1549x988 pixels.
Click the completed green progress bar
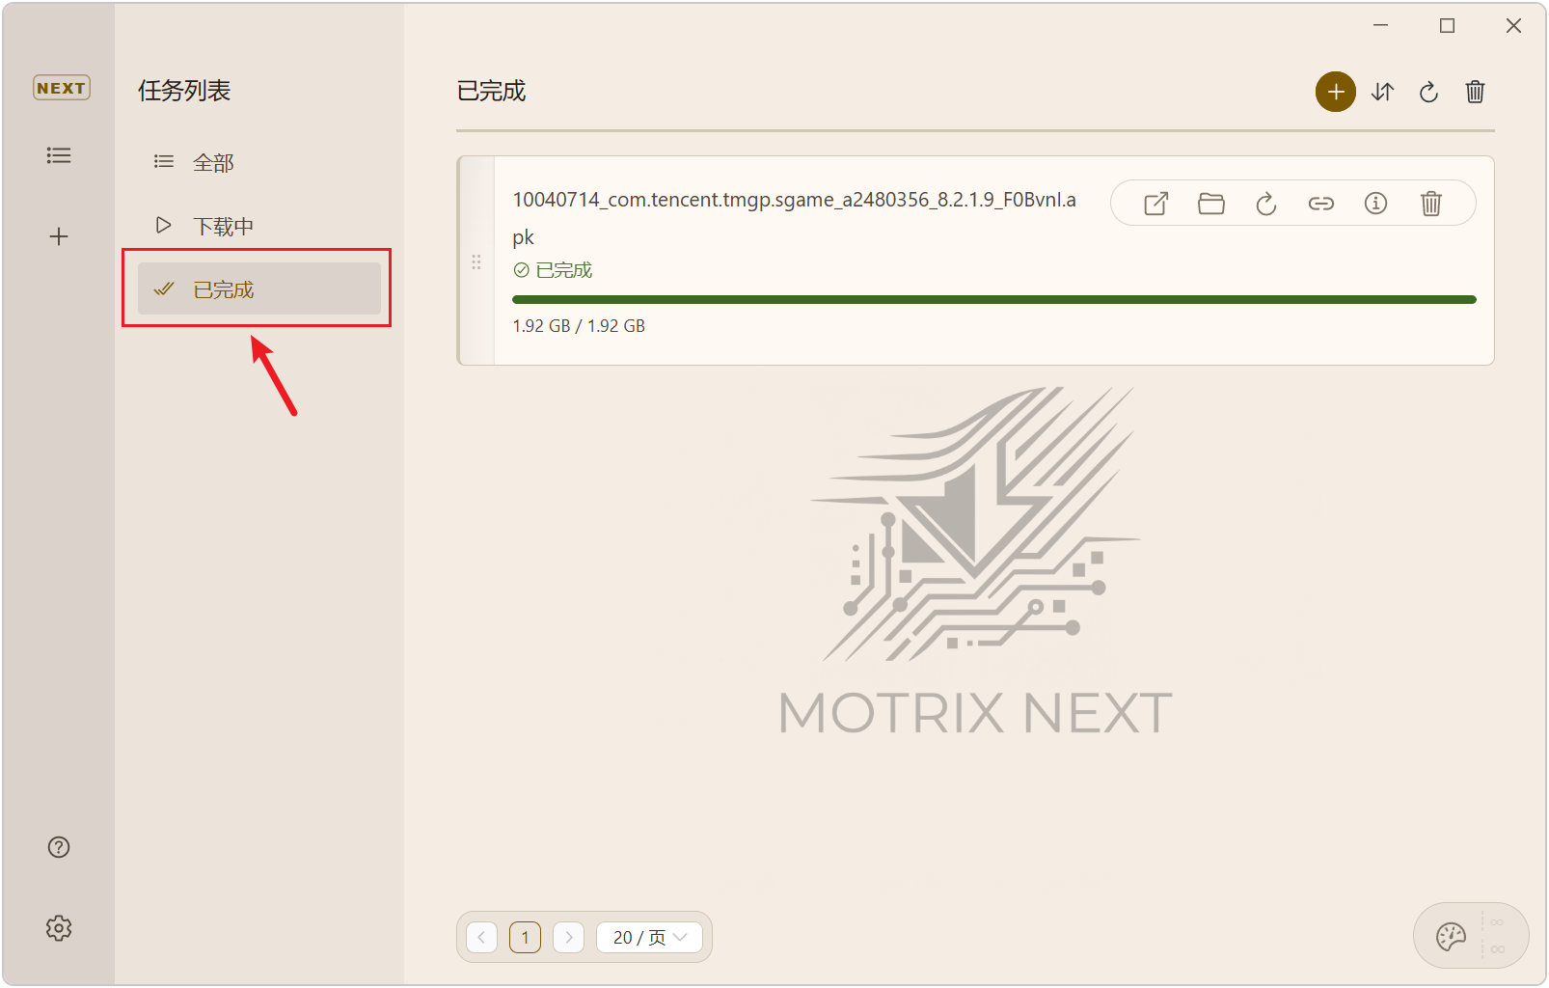[994, 300]
